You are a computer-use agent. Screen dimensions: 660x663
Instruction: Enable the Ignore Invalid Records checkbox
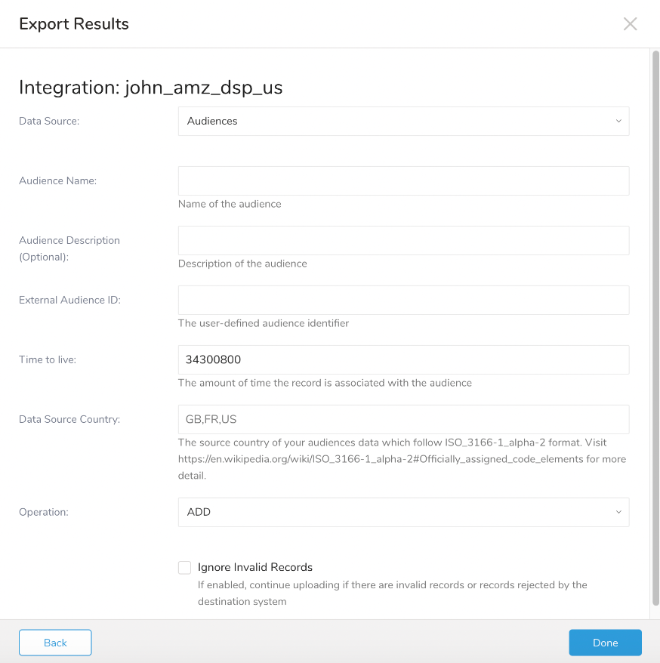[x=185, y=567]
